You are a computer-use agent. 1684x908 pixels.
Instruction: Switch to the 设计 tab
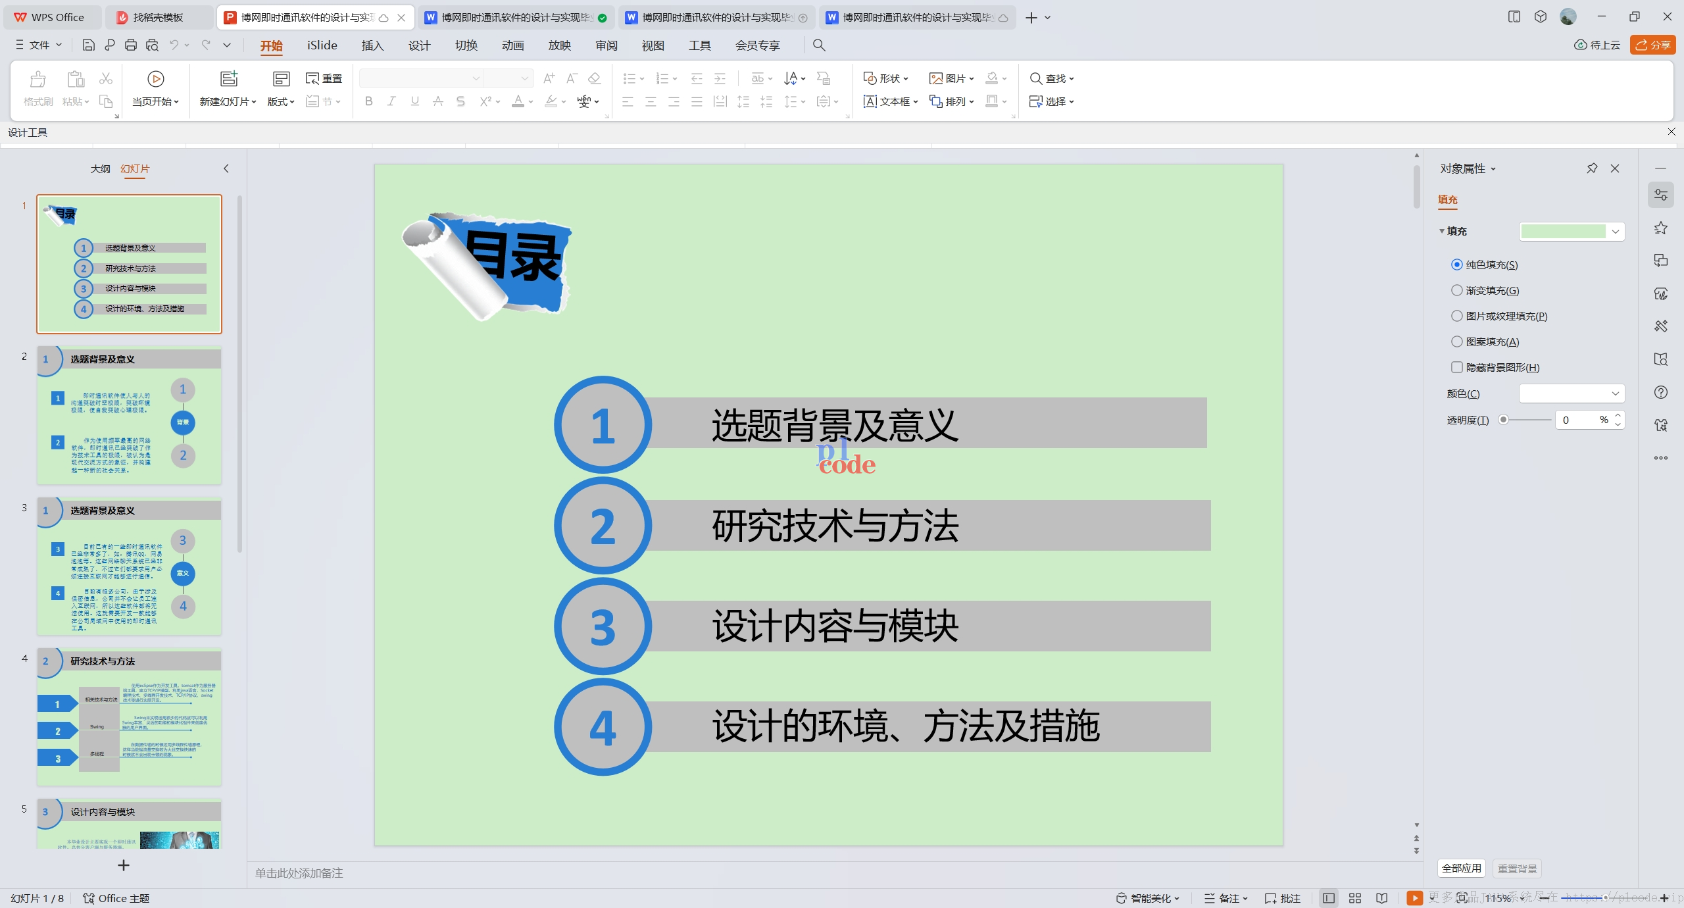tap(419, 45)
